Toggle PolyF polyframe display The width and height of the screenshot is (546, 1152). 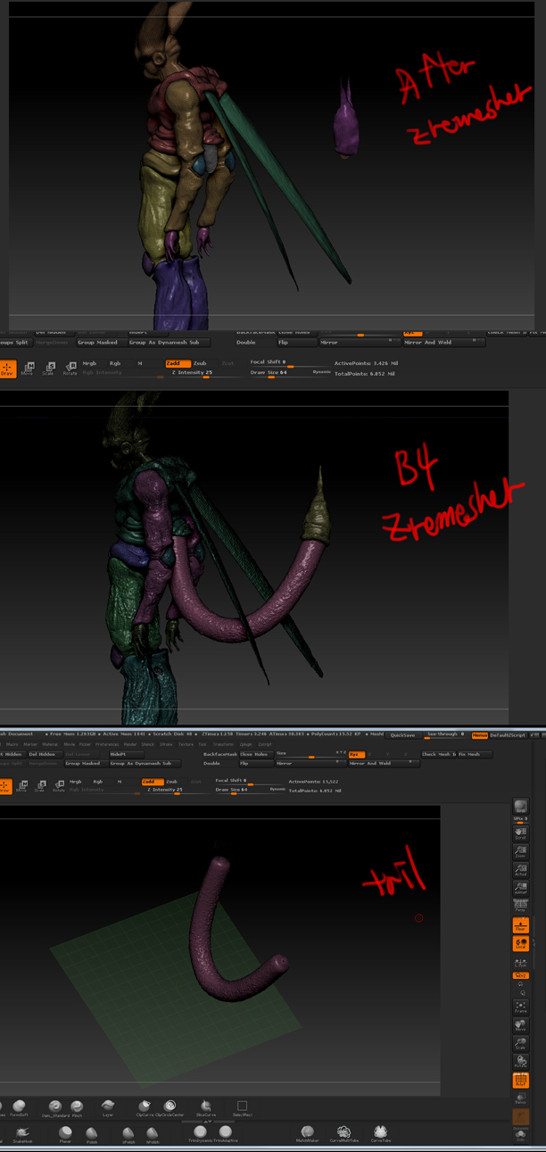click(x=520, y=1081)
